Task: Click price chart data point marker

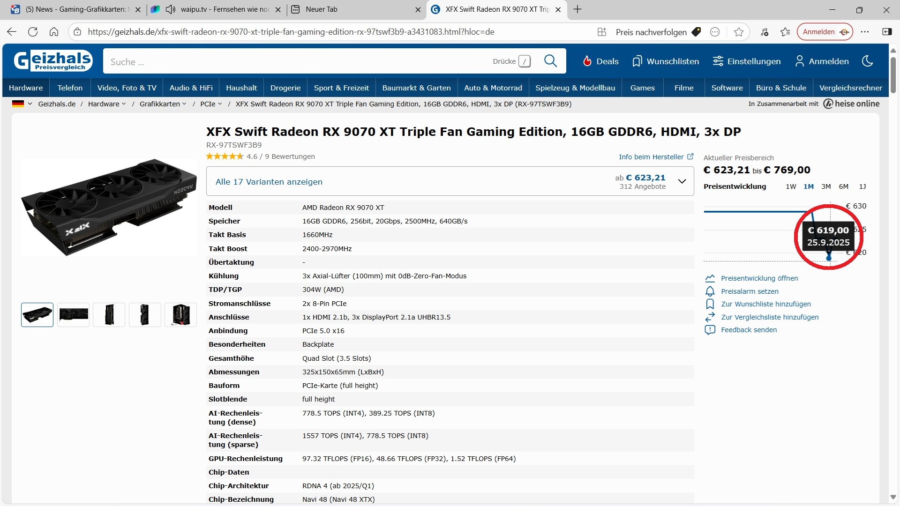Action: coord(829,258)
